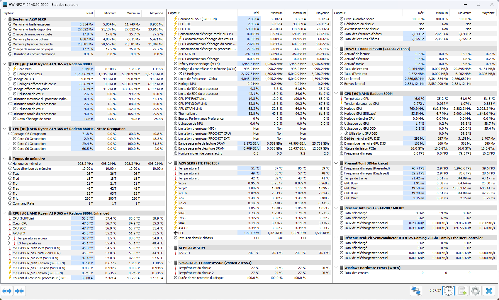Collapse the Système: AZW SER9 group
This screenshot has width=499, height=300.
(x=4, y=19)
